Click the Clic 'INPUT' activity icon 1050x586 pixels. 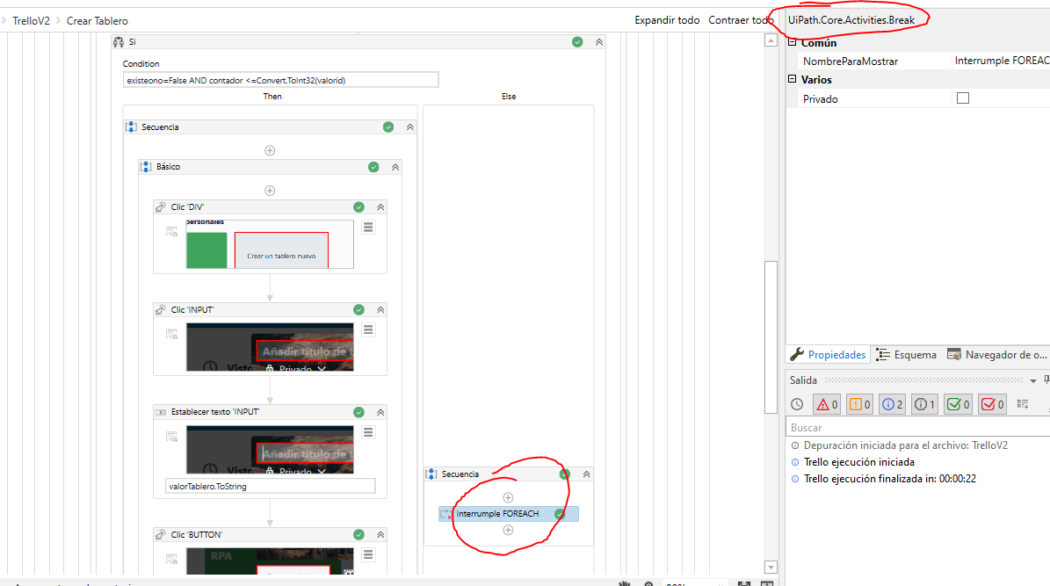coord(161,309)
